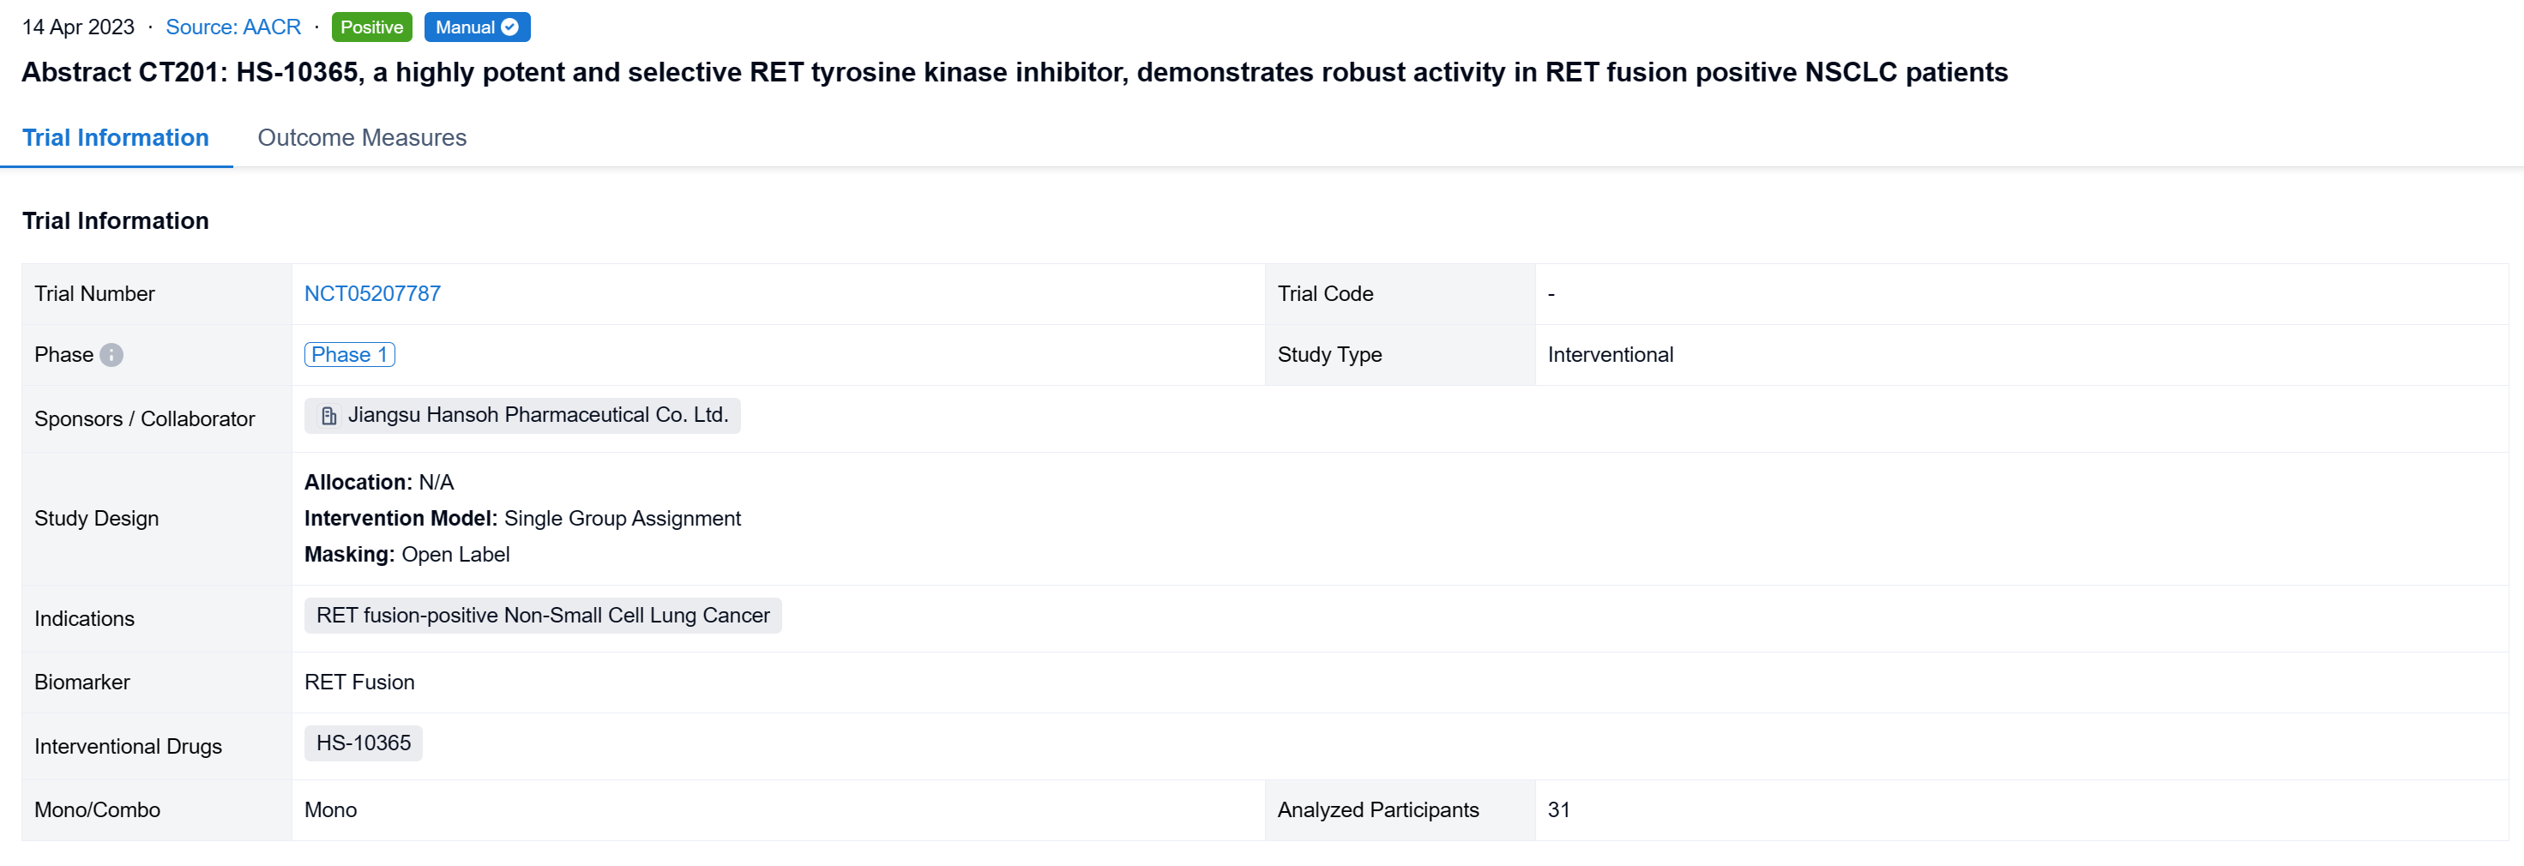The width and height of the screenshot is (2524, 866).
Task: Click the Trial Information section heading
Action: (116, 221)
